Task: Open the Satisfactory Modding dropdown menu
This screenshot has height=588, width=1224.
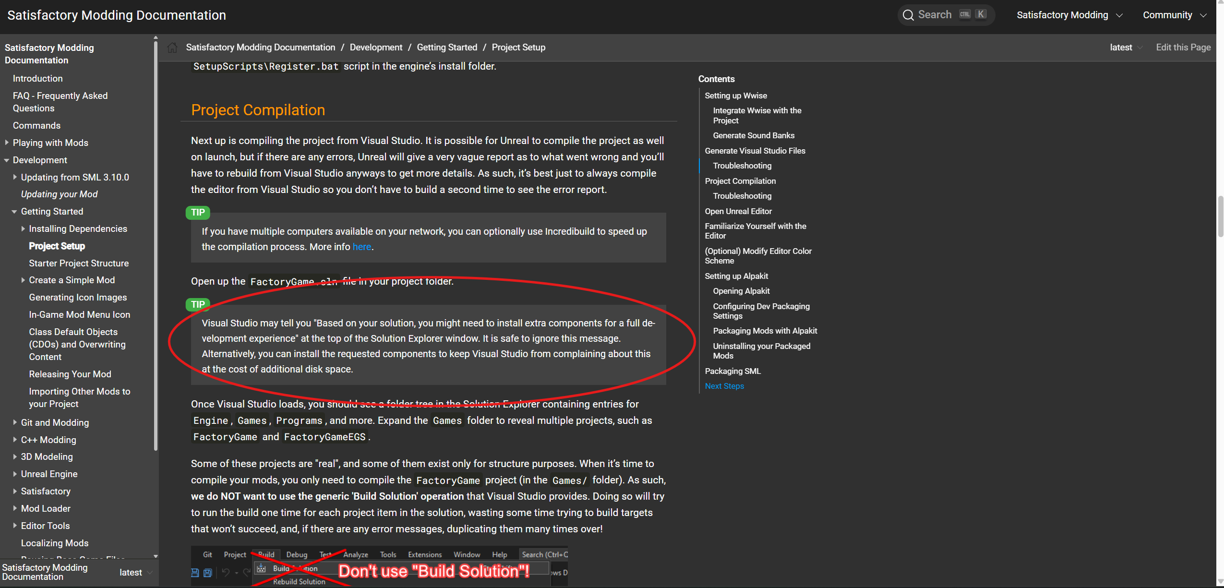Action: pos(1069,15)
